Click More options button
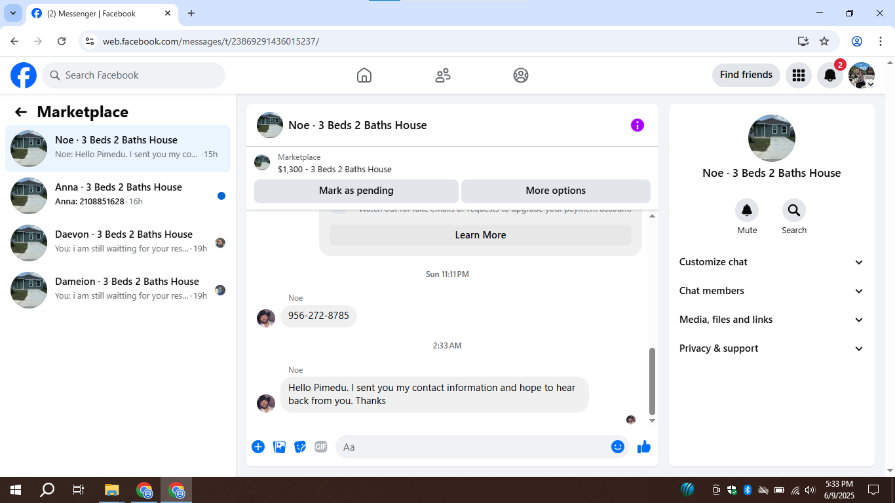Screen dimensions: 895x503 [556, 191]
